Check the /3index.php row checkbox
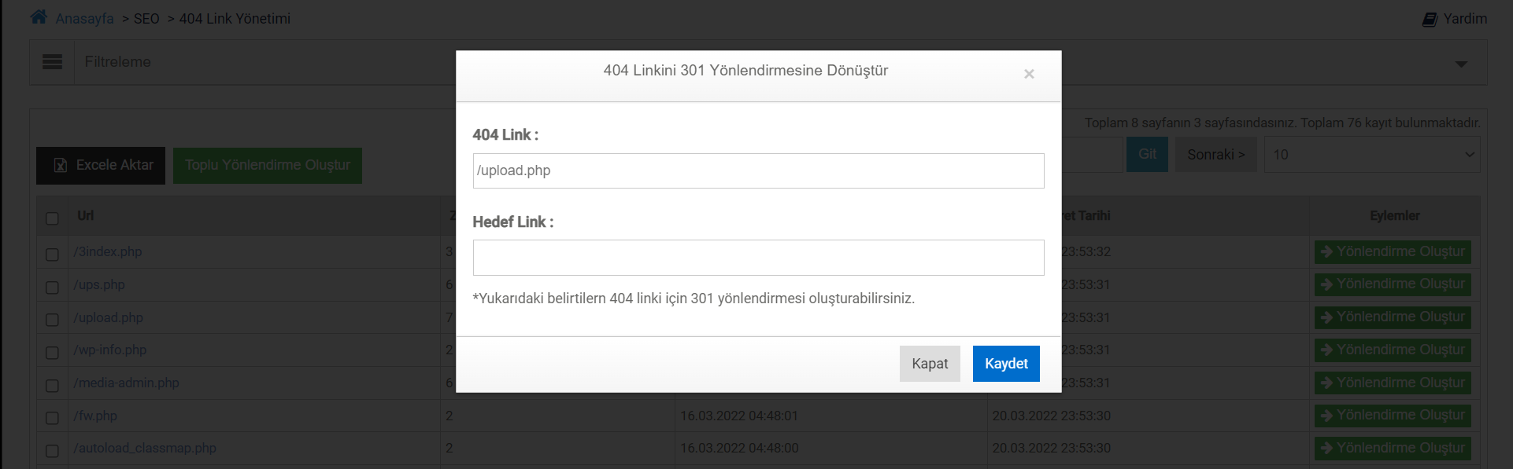 pyautogui.click(x=52, y=255)
